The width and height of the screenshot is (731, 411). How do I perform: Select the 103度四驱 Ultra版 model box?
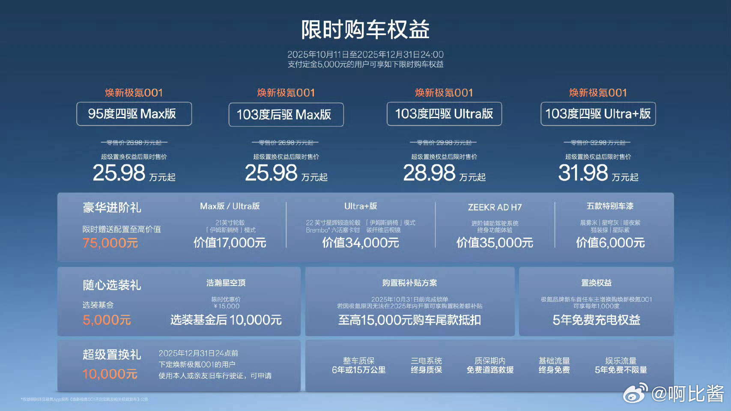[444, 114]
